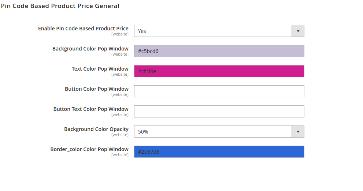Click the Background Color Opacity label
363x191 pixels.
click(x=96, y=129)
